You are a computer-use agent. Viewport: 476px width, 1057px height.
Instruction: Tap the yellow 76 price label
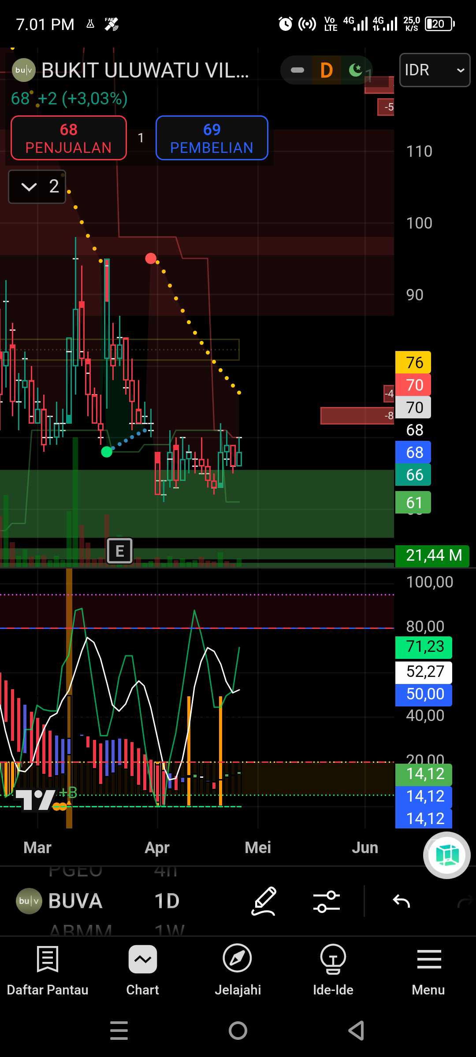click(x=413, y=362)
